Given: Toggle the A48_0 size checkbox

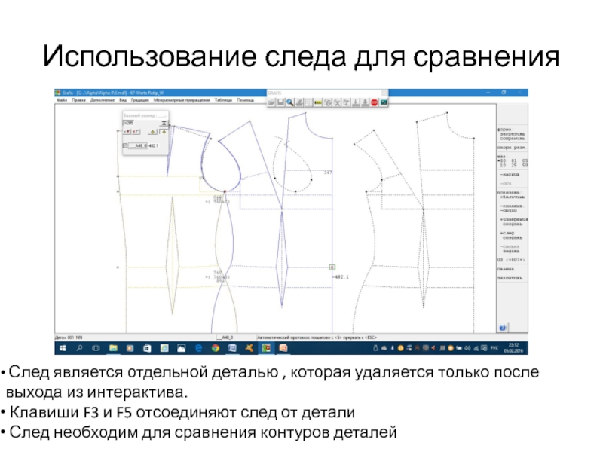Looking at the screenshot, I should click(125, 145).
